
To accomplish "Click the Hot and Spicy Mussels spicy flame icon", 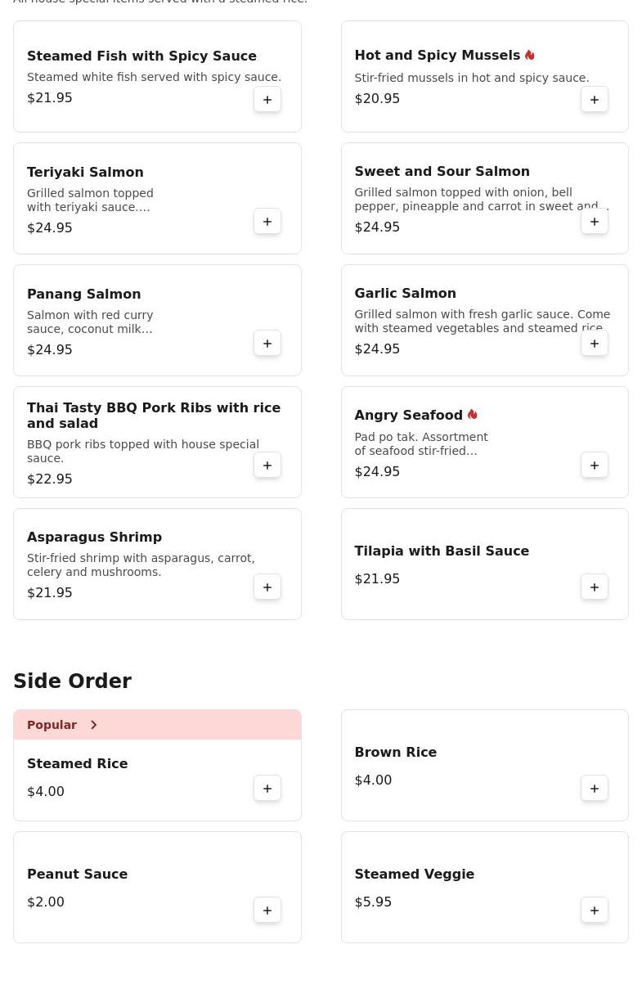I will click(x=530, y=55).
